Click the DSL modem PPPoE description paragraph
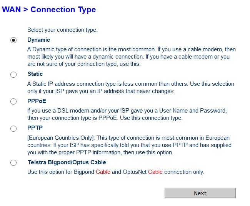Screen dimensions: 250x206 coord(127,114)
